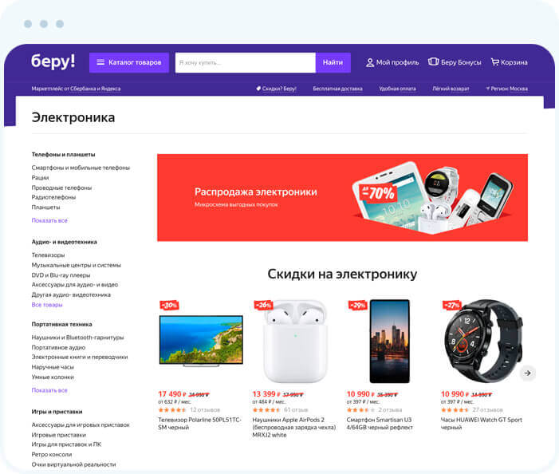Viewport: 559px width, 474px height.
Task: Open the Регион: Москва selector
Action: point(506,89)
